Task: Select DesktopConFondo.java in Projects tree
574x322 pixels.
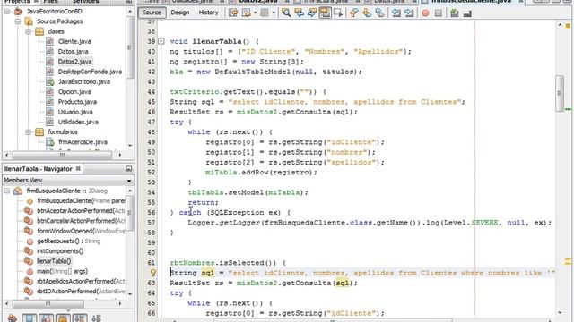Action: click(x=90, y=72)
